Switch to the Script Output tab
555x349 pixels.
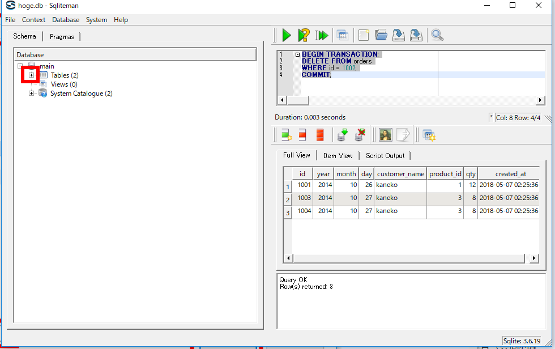point(385,156)
